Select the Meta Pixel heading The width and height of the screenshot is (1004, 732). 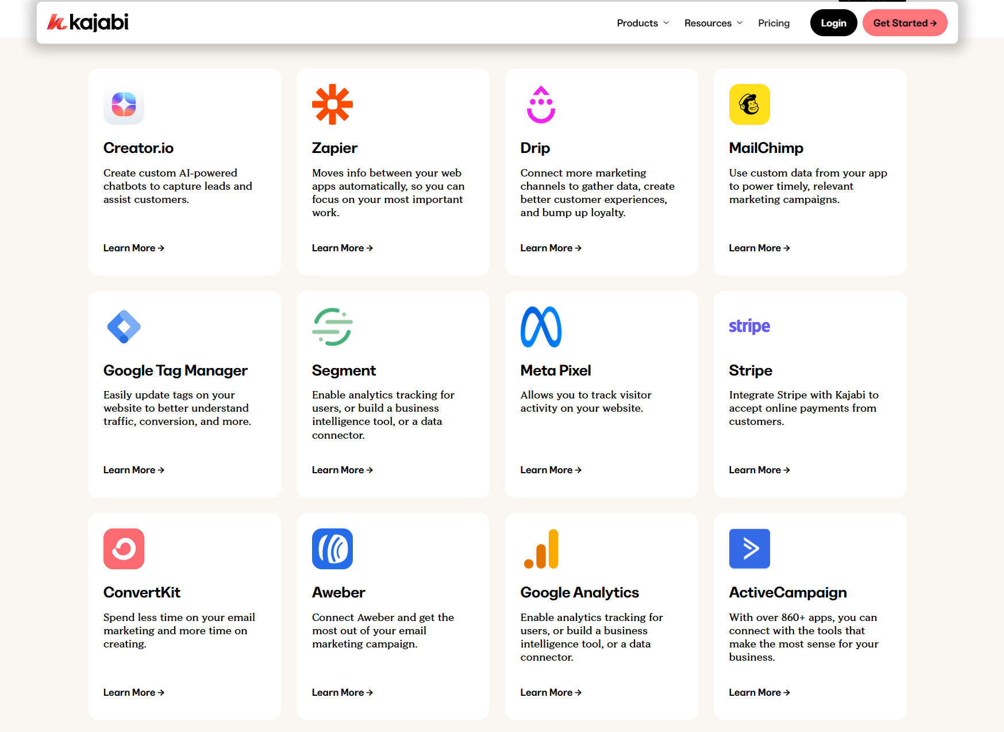point(556,370)
